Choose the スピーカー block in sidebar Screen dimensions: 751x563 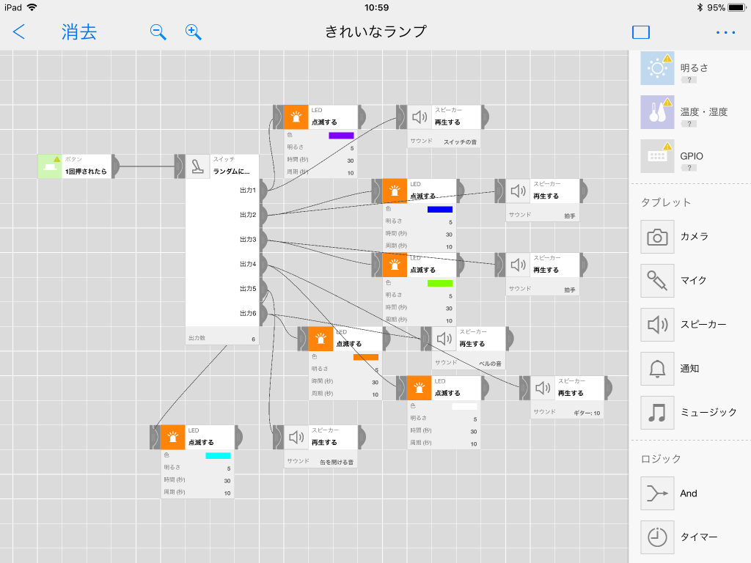pyautogui.click(x=657, y=325)
